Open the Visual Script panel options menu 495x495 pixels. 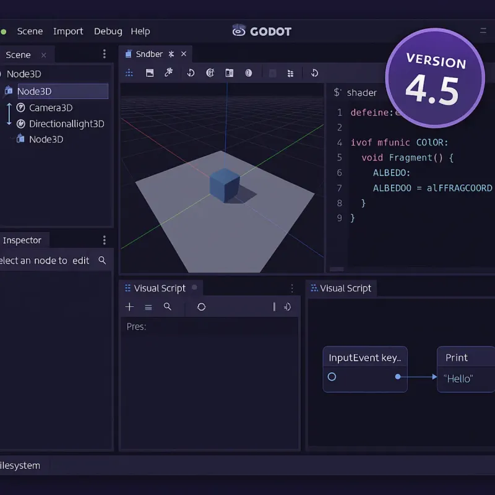pyautogui.click(x=292, y=288)
